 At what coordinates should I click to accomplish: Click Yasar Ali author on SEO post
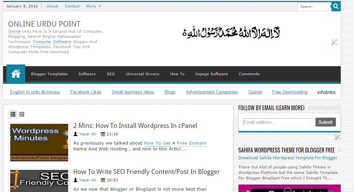(88, 180)
